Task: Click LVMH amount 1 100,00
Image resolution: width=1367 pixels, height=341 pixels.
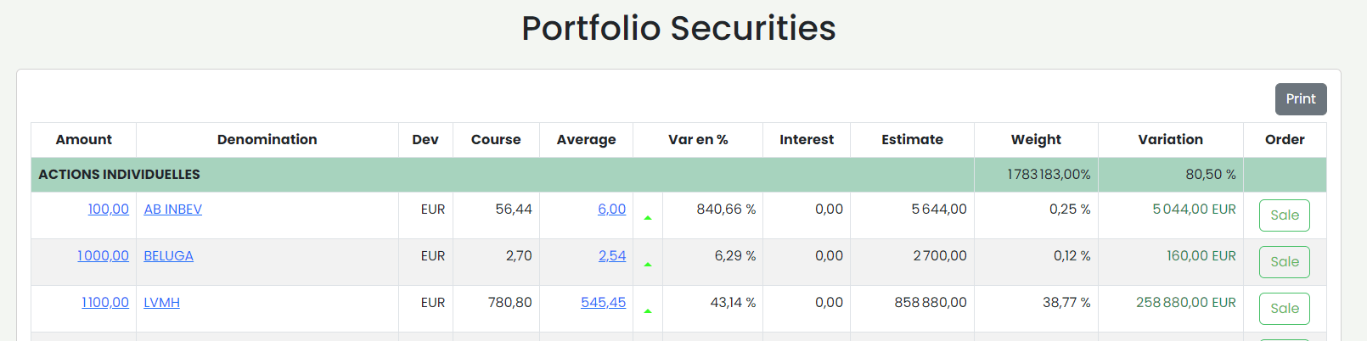Action: click(x=104, y=303)
